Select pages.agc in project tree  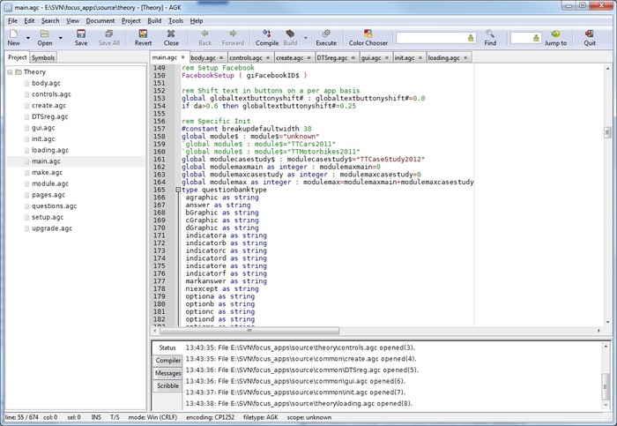pos(48,195)
